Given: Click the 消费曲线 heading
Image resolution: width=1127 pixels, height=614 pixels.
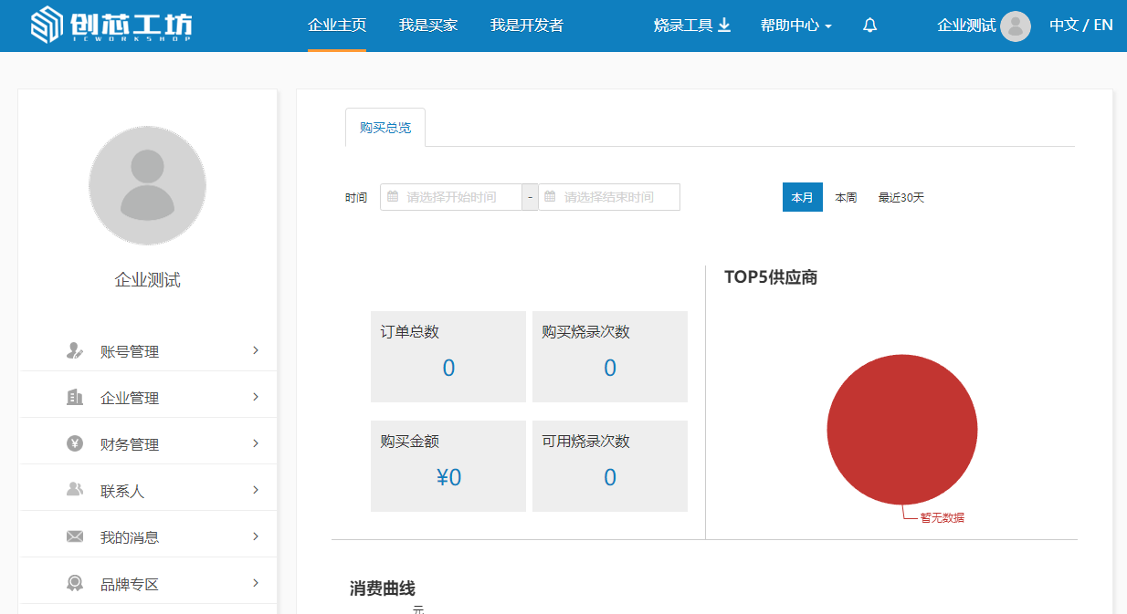Looking at the screenshot, I should click(383, 588).
